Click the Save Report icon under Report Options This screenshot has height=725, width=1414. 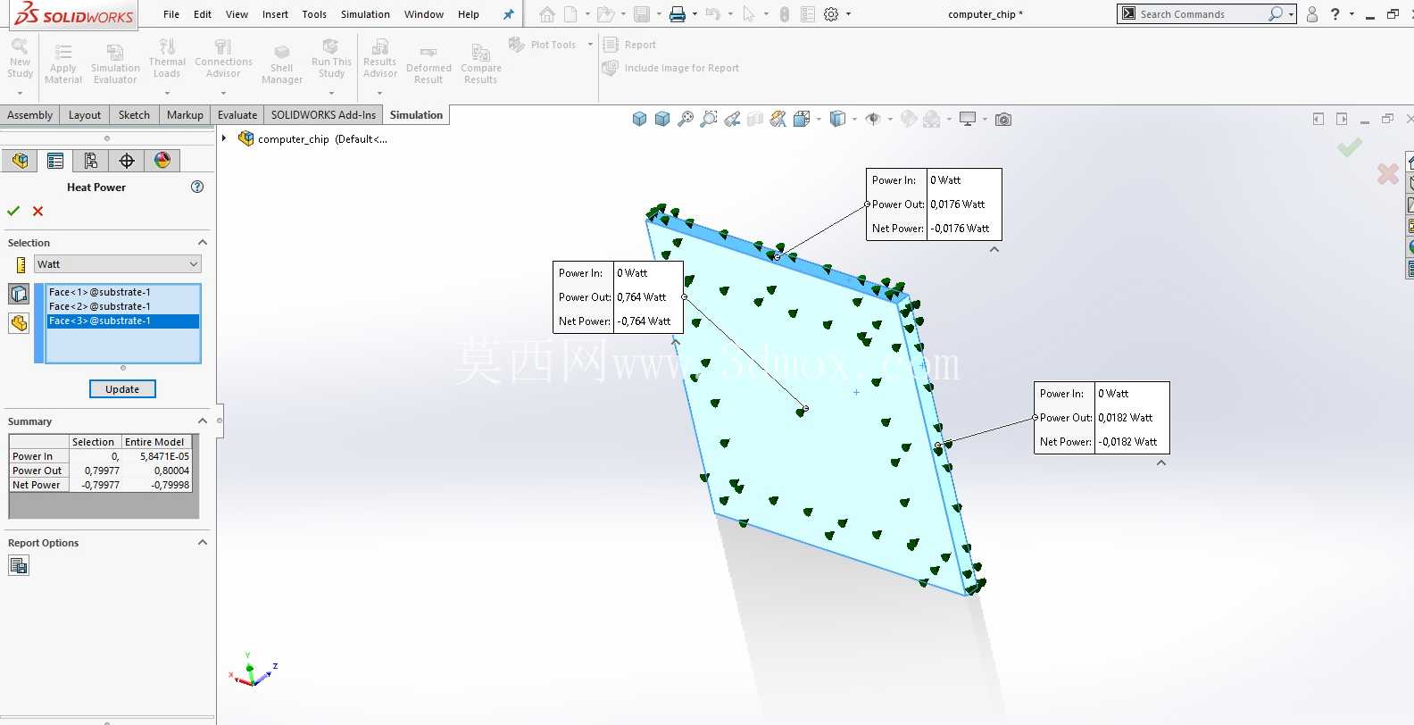pyautogui.click(x=19, y=565)
